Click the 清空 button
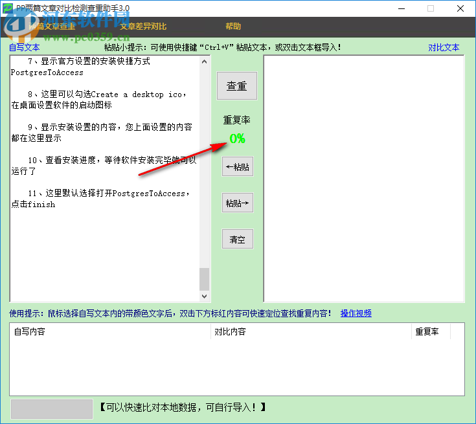 point(238,239)
